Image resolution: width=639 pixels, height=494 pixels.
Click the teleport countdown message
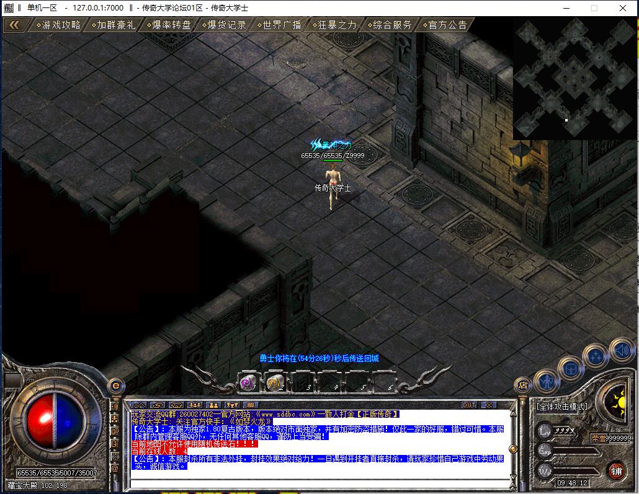[319, 358]
